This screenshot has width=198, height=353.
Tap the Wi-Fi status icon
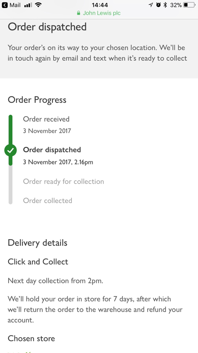pyautogui.click(x=38, y=5)
